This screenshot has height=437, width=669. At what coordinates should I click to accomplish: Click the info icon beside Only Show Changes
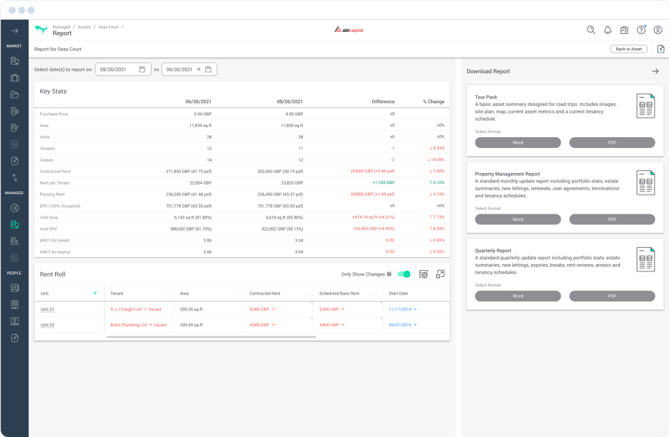coord(389,274)
